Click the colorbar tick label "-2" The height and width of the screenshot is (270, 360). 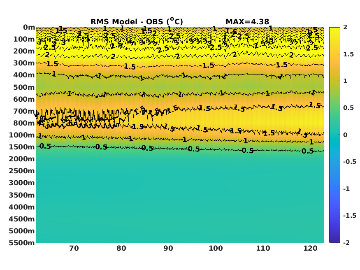coord(346,243)
